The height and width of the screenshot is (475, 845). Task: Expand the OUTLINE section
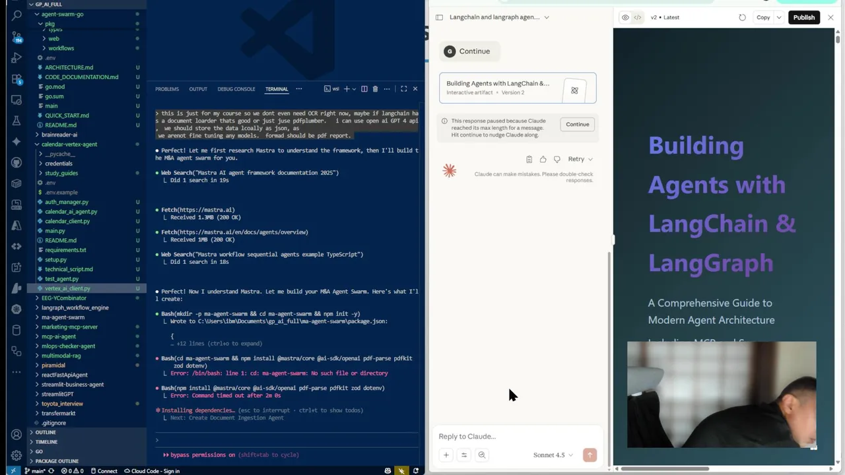click(46, 432)
